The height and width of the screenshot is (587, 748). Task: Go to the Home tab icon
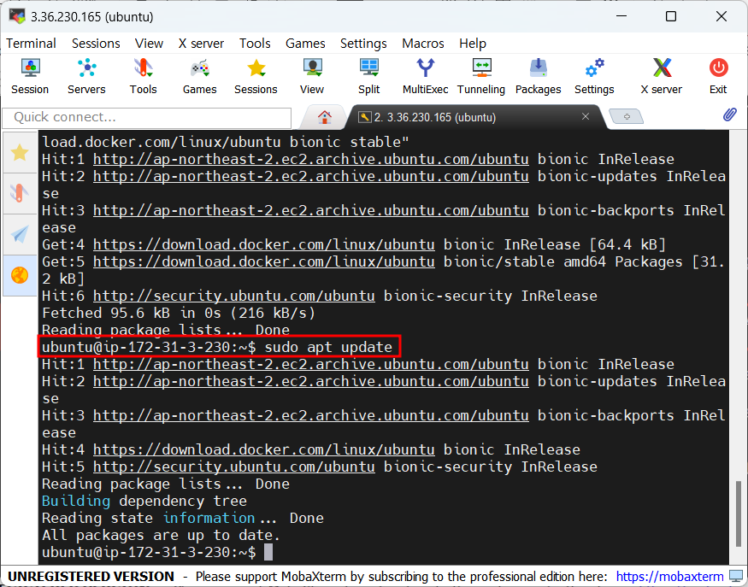coord(325,117)
